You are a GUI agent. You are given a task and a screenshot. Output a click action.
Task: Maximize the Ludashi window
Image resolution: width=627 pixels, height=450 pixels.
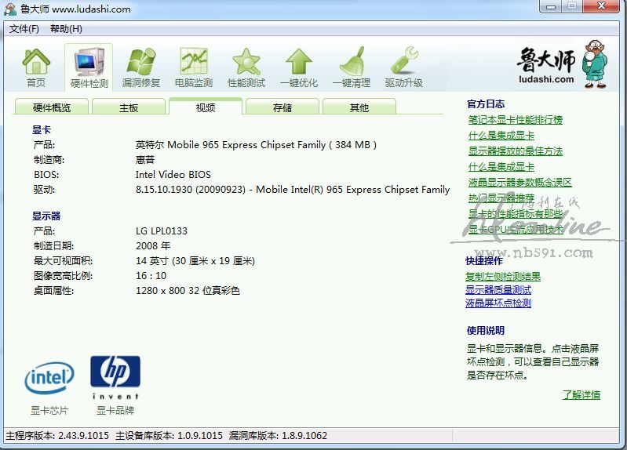click(x=572, y=6)
